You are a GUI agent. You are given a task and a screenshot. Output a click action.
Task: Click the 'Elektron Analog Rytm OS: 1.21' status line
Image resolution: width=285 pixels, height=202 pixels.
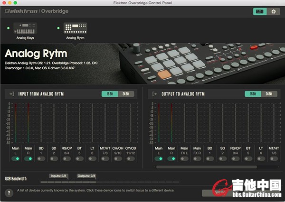pos(51,63)
